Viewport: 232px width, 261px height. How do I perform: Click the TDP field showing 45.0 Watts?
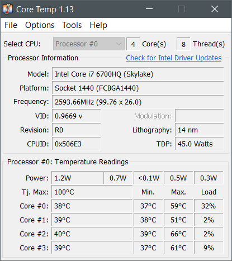[200, 144]
